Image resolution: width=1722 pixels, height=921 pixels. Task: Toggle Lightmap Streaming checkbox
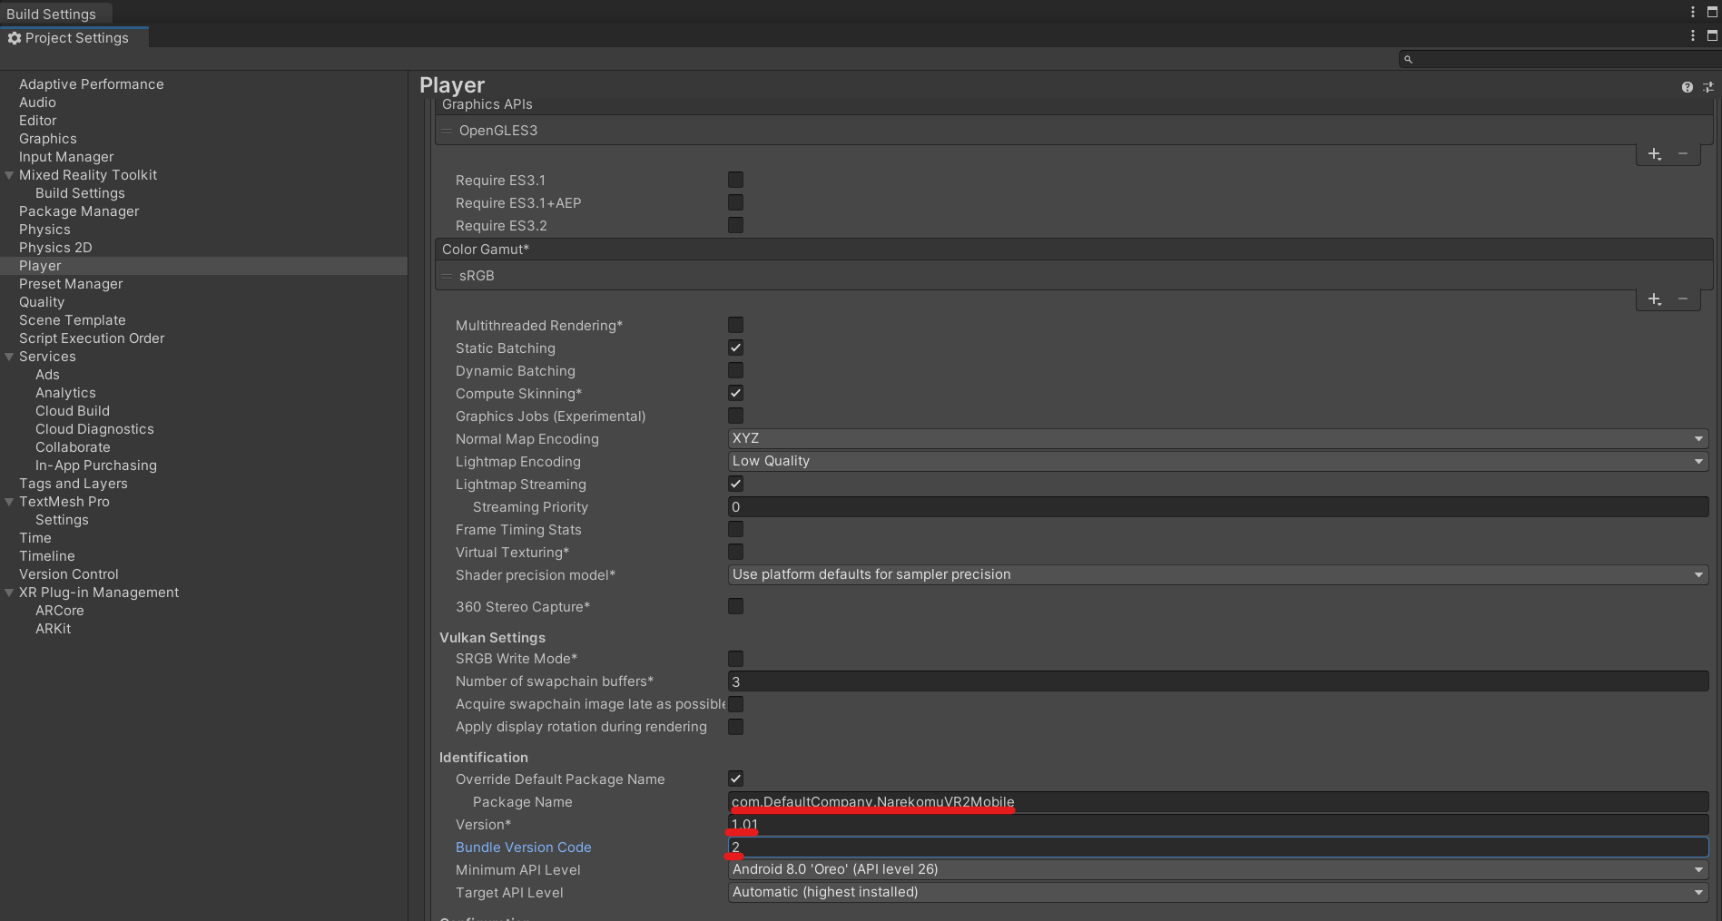tap(735, 484)
